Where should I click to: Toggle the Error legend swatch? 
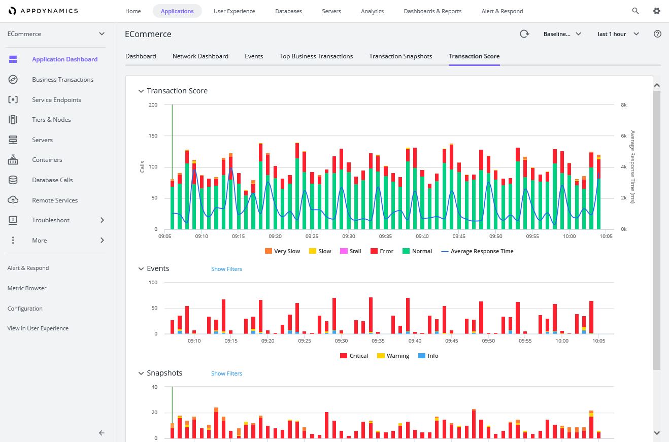(374, 251)
